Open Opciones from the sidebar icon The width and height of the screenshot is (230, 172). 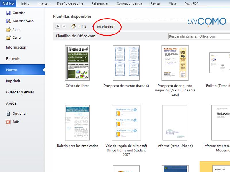pos(8,114)
